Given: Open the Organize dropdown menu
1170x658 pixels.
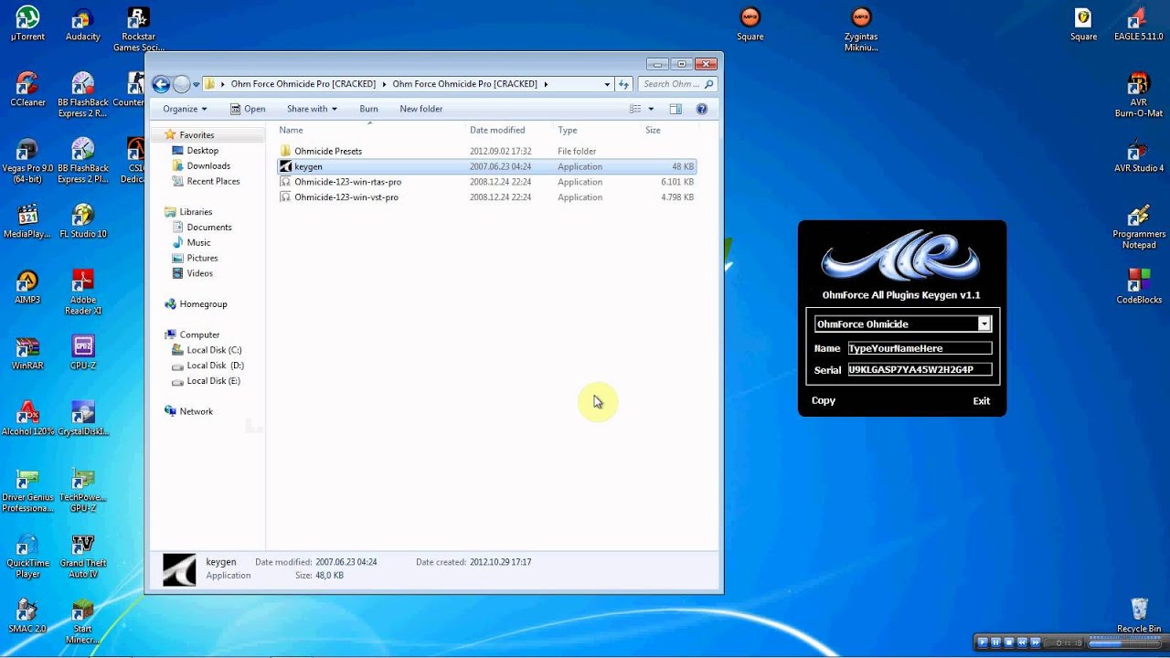Looking at the screenshot, I should tap(185, 109).
